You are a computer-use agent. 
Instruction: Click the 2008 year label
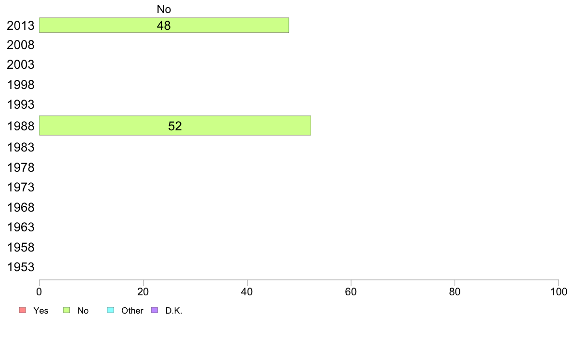coord(21,45)
